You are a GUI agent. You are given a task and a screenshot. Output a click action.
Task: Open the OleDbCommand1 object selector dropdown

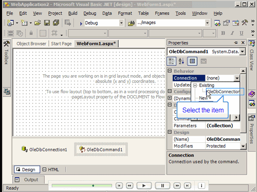click(x=242, y=52)
